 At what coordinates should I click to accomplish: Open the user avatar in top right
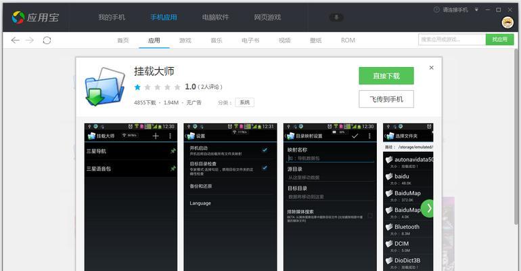click(507, 22)
